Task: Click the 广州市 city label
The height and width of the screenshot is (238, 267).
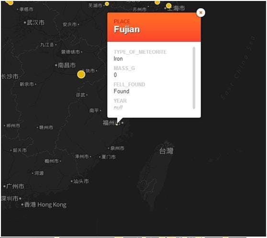Action: pos(15,186)
